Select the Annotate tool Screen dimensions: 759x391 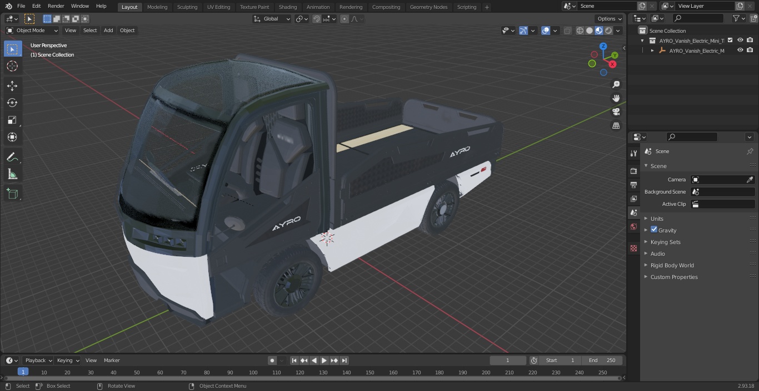click(x=12, y=158)
